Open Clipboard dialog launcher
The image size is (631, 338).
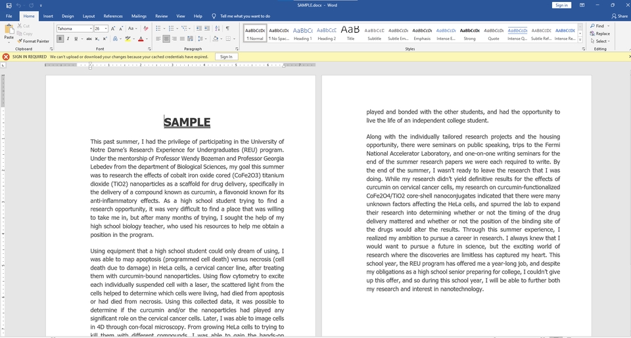tap(51, 49)
